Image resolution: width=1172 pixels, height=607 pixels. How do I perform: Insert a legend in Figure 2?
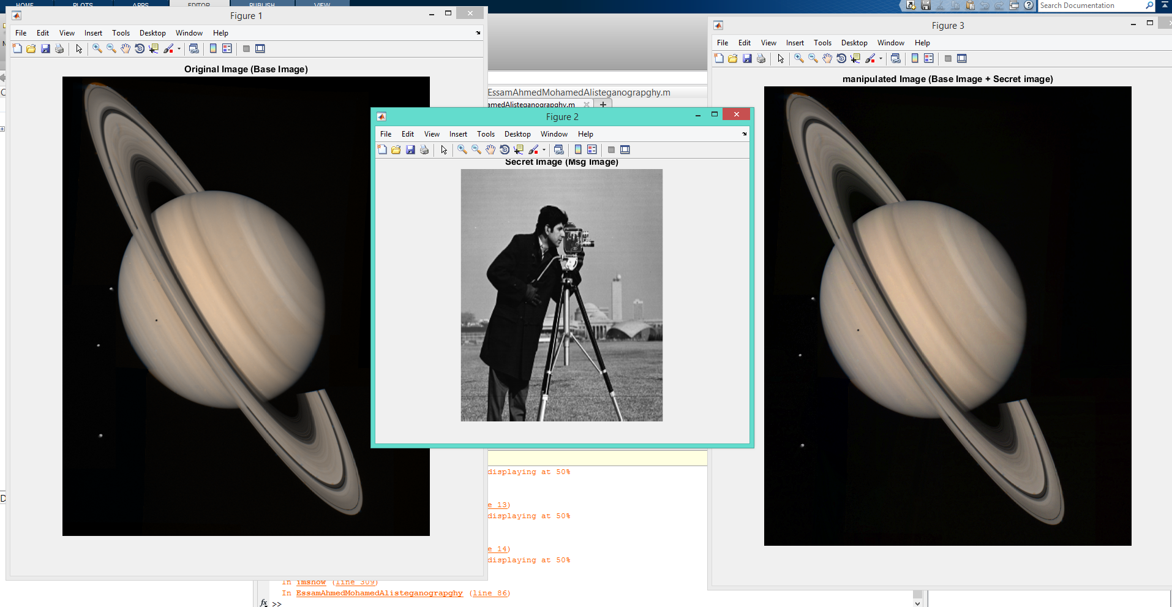[592, 149]
